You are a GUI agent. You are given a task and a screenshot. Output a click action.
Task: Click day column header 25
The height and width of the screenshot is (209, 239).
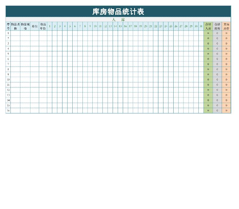pyautogui.click(x=171, y=26)
